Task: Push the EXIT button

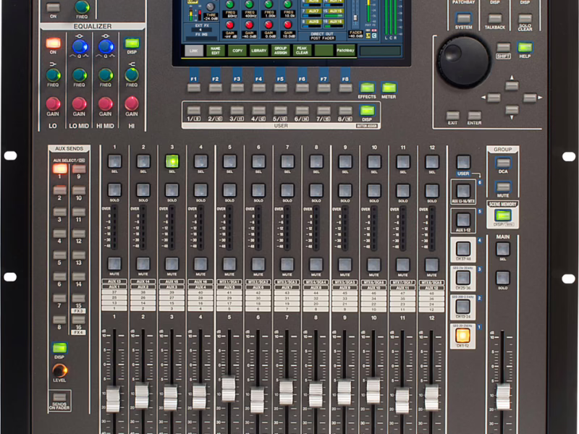Action: [453, 115]
